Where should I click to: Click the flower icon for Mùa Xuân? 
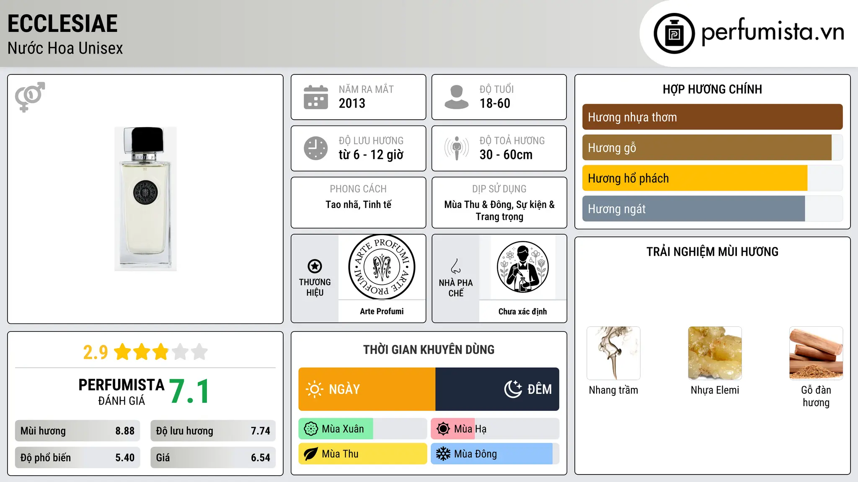tap(311, 429)
